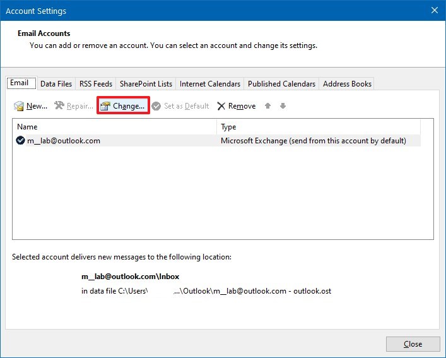Open the Internet Calendars tab

pos(210,84)
